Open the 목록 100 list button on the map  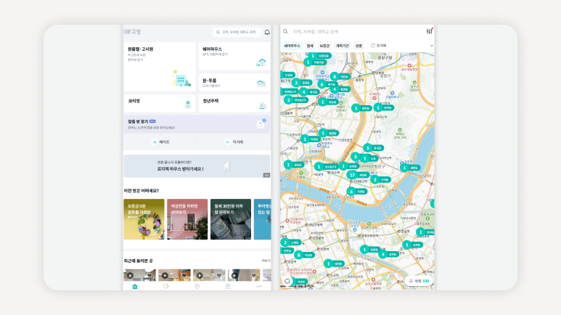point(419,281)
